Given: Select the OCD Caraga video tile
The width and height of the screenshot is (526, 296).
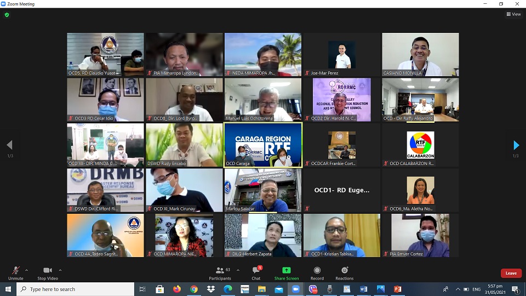Looking at the screenshot, I should pos(263,144).
